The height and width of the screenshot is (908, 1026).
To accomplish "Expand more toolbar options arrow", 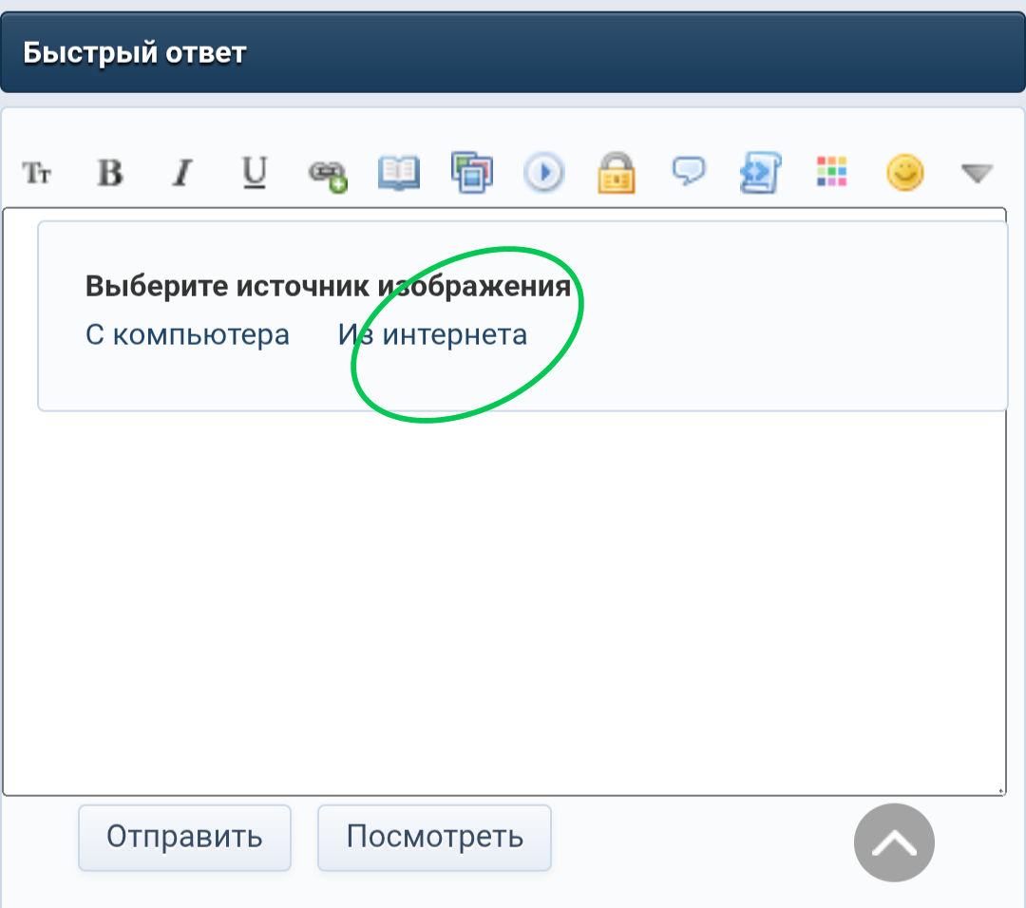I will point(978,174).
